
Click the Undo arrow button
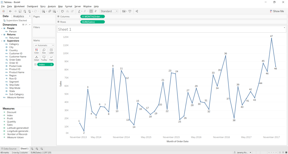coord(10,11)
